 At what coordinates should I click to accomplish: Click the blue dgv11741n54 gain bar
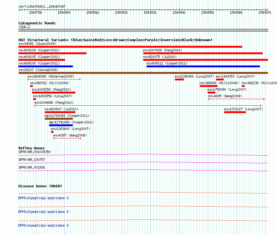[61, 125]
